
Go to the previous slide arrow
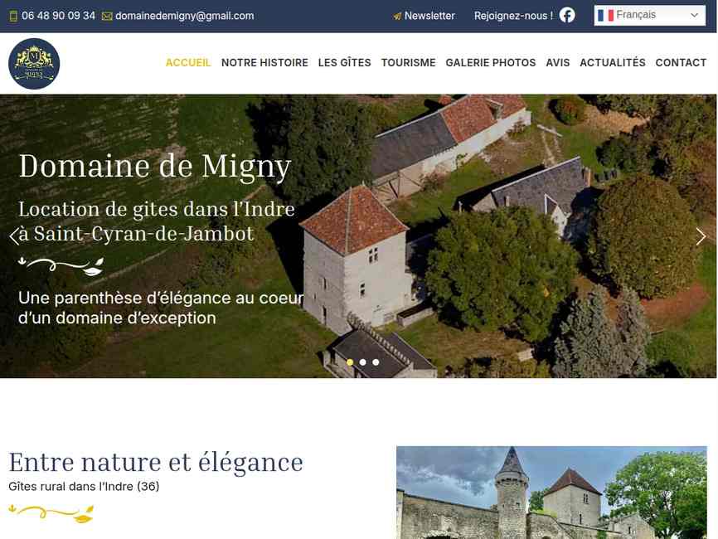pyautogui.click(x=14, y=236)
